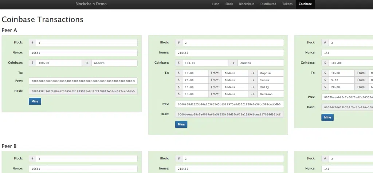Edit amount of transaction to Lucas
The width and height of the screenshot is (373, 173).
point(195,80)
